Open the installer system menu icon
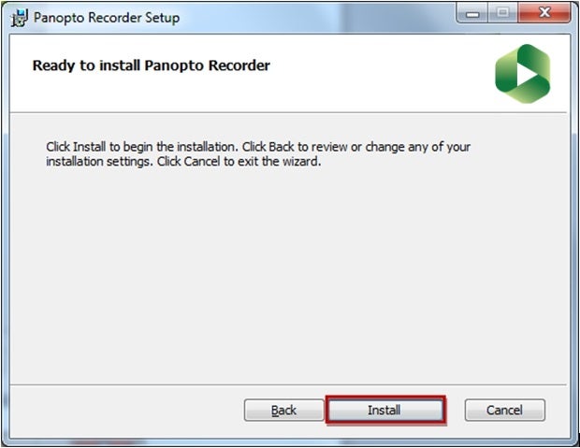 (x=19, y=18)
